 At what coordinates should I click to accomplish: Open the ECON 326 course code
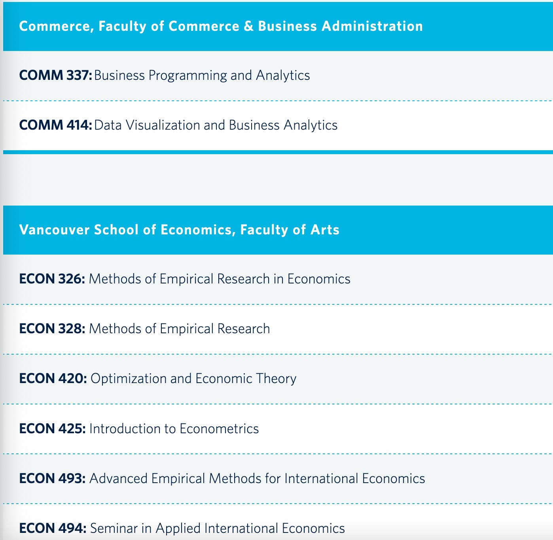(x=52, y=279)
